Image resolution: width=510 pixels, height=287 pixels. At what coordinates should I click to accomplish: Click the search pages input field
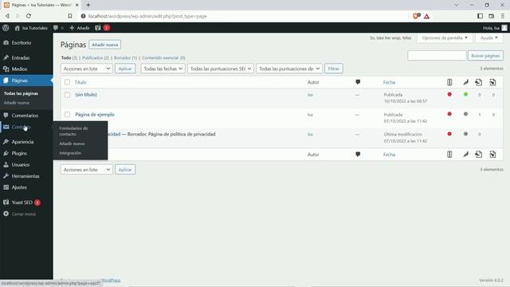pos(437,56)
